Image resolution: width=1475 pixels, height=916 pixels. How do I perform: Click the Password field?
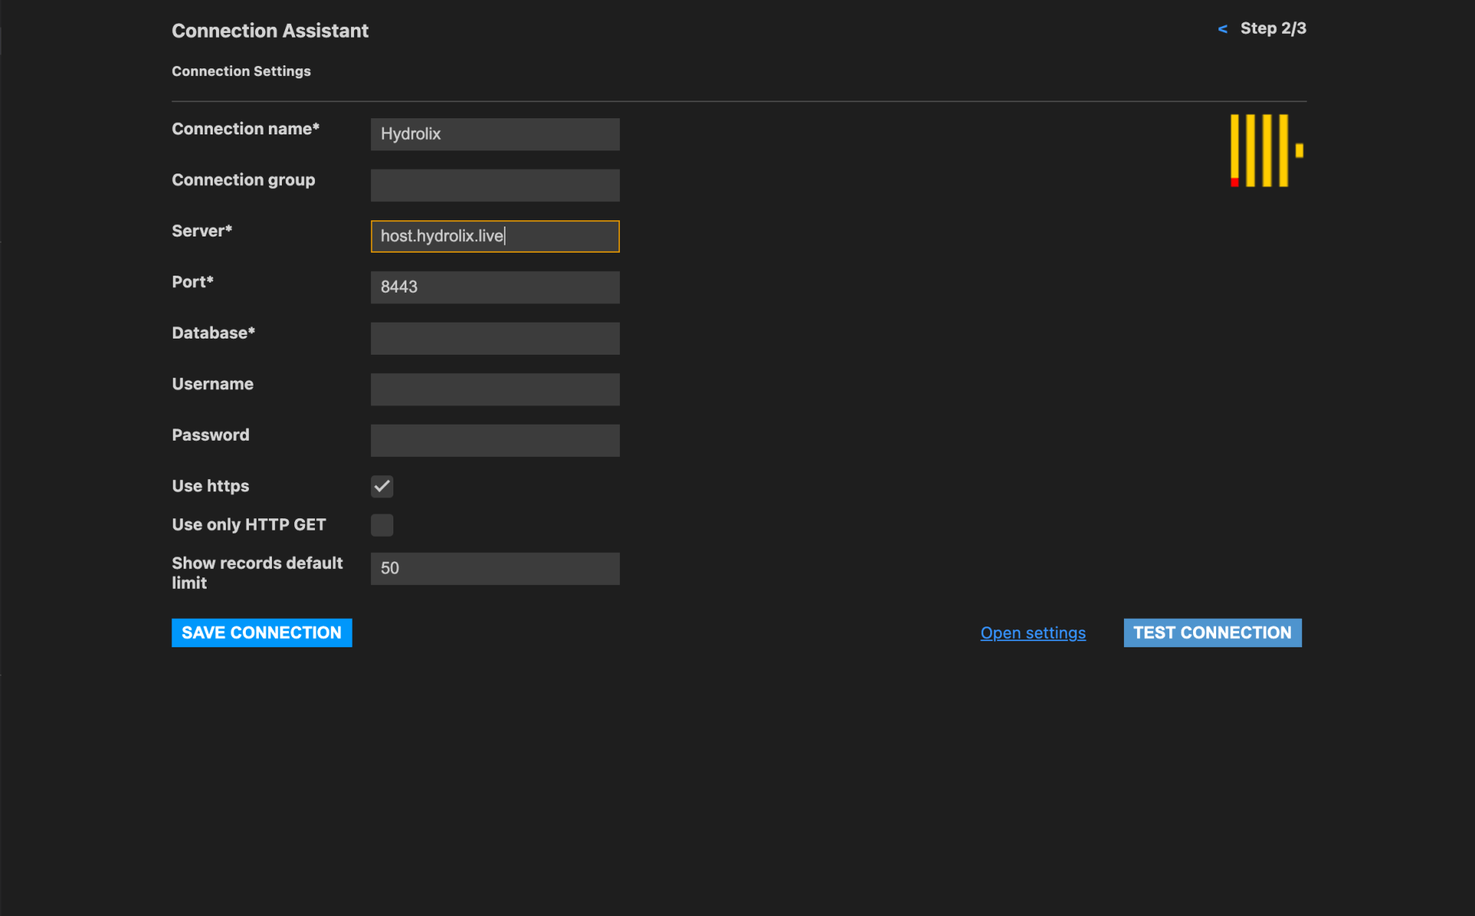(x=495, y=441)
